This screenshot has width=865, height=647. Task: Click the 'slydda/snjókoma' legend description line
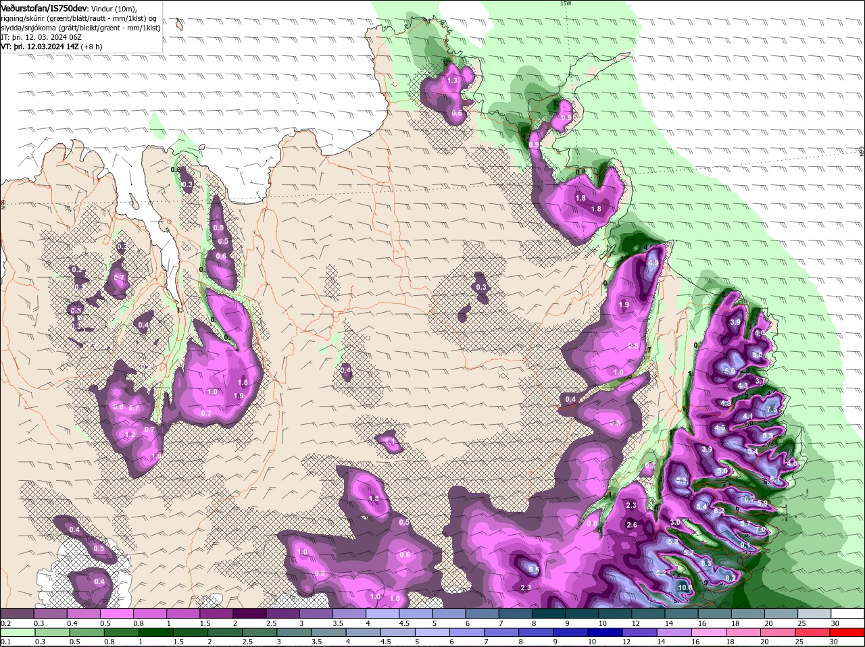(x=81, y=28)
